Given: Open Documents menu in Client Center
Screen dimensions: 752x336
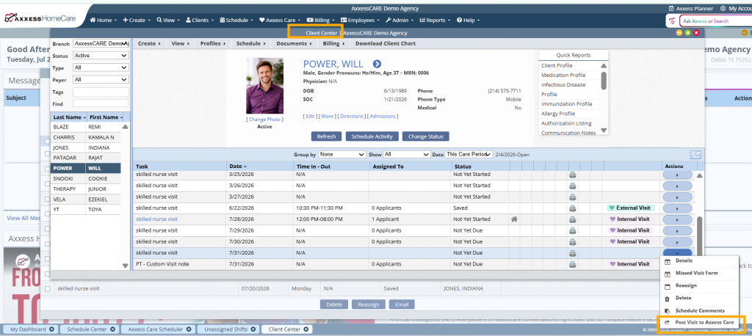Looking at the screenshot, I should click(x=294, y=43).
